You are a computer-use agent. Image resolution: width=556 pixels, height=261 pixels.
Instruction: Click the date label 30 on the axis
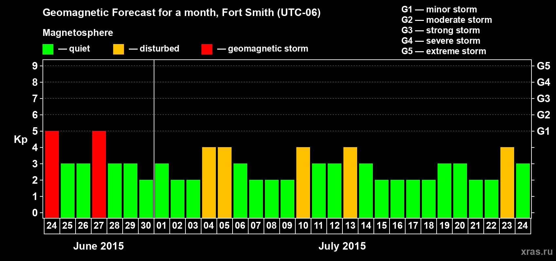[x=146, y=226]
